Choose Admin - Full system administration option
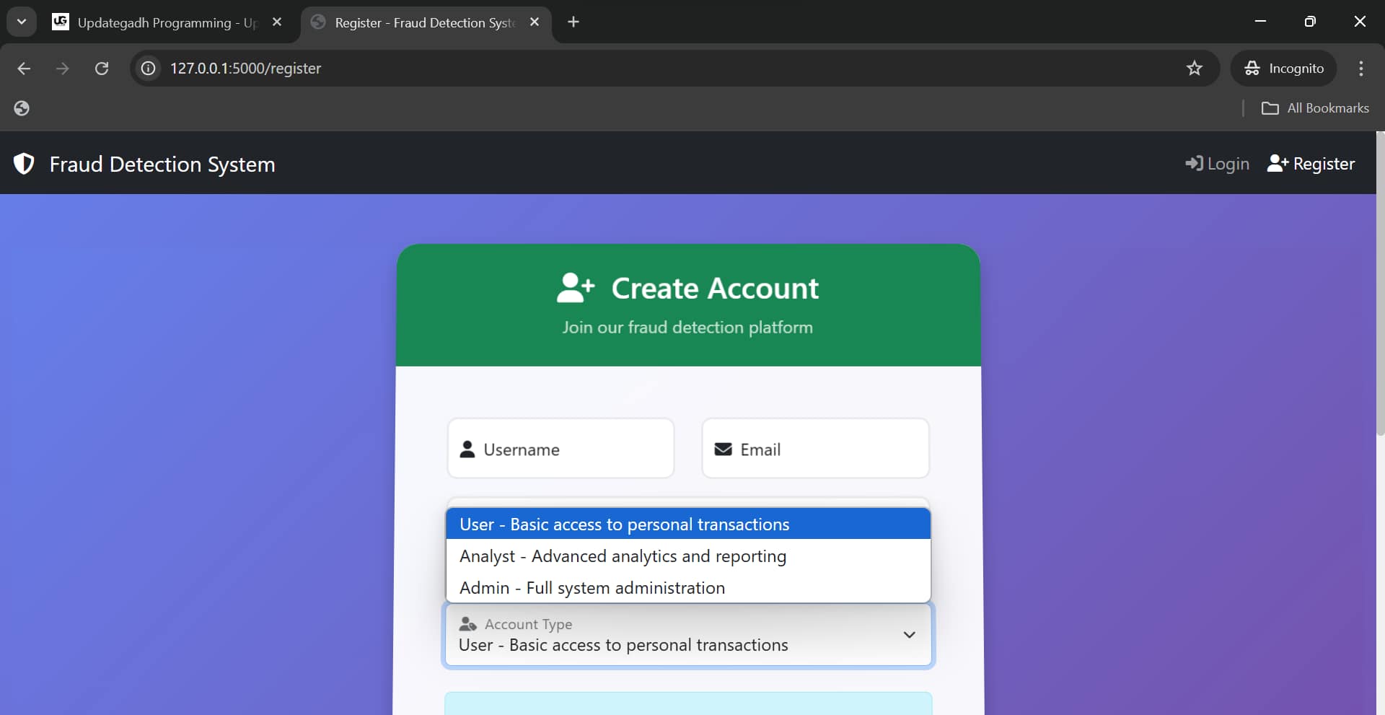 coord(592,588)
